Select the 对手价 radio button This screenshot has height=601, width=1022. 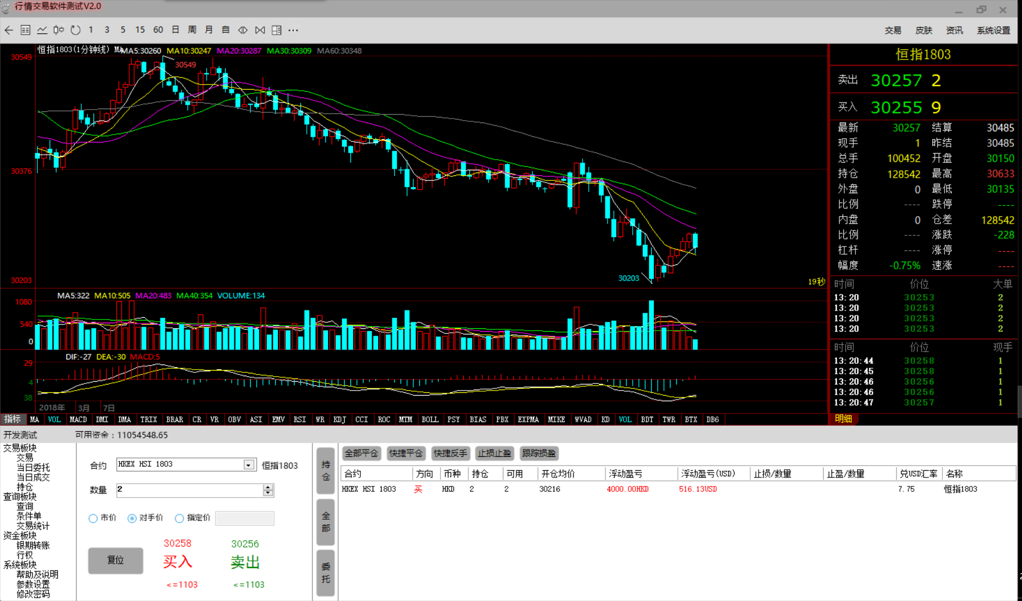pyautogui.click(x=132, y=518)
